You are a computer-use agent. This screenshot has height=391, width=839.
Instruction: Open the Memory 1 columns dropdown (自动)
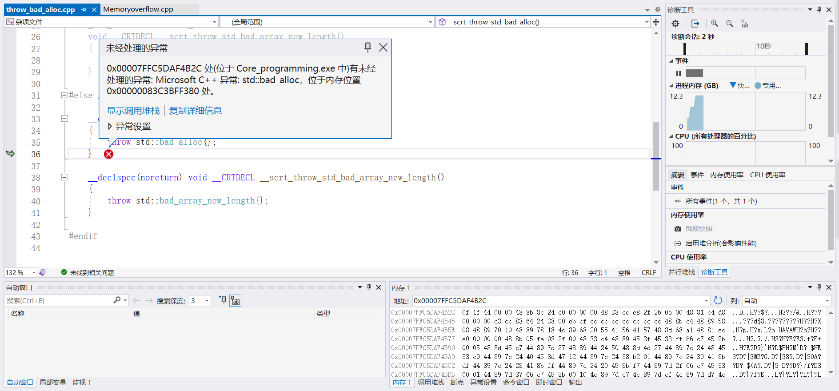(827, 301)
